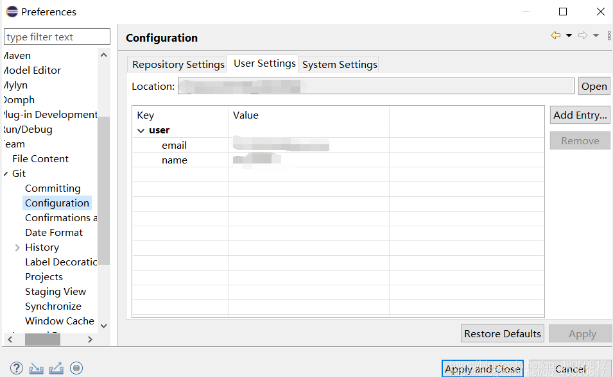Expand the History tree node

pyautogui.click(x=17, y=247)
